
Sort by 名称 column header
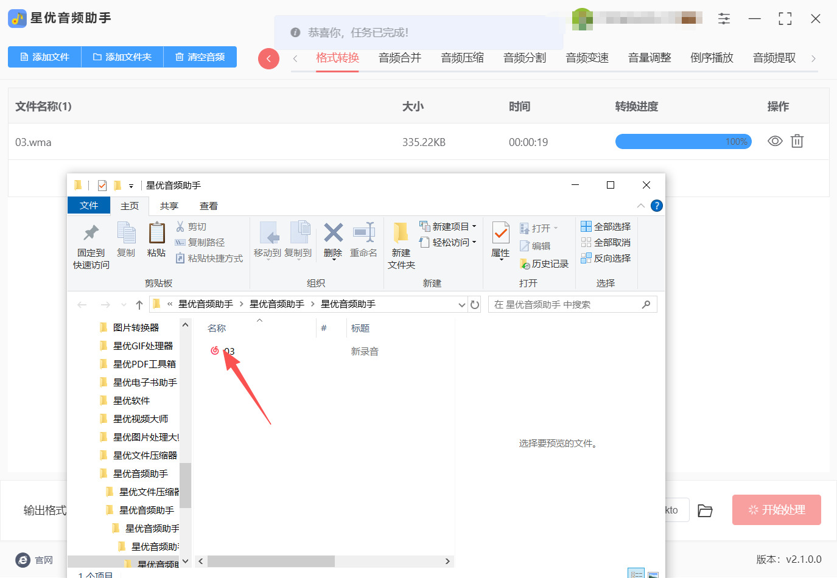pyautogui.click(x=217, y=328)
